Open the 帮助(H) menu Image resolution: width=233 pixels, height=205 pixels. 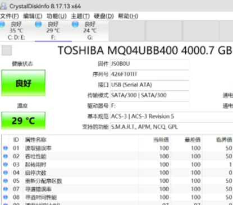point(128,16)
